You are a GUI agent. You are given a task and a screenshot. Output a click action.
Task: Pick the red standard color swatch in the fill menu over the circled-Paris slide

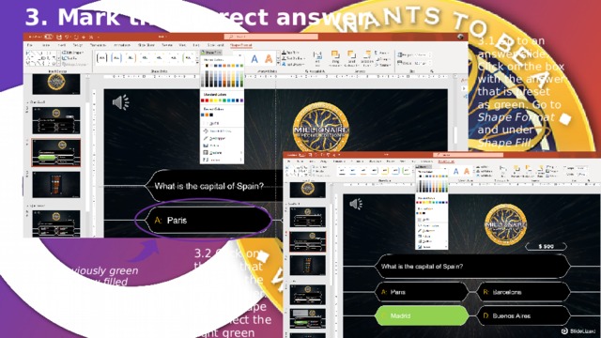(x=207, y=100)
